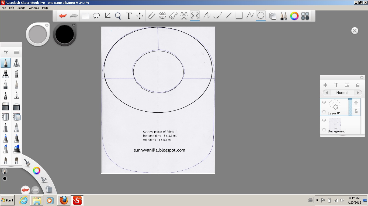Activate the Zoom magnifier tool

(x=118, y=16)
